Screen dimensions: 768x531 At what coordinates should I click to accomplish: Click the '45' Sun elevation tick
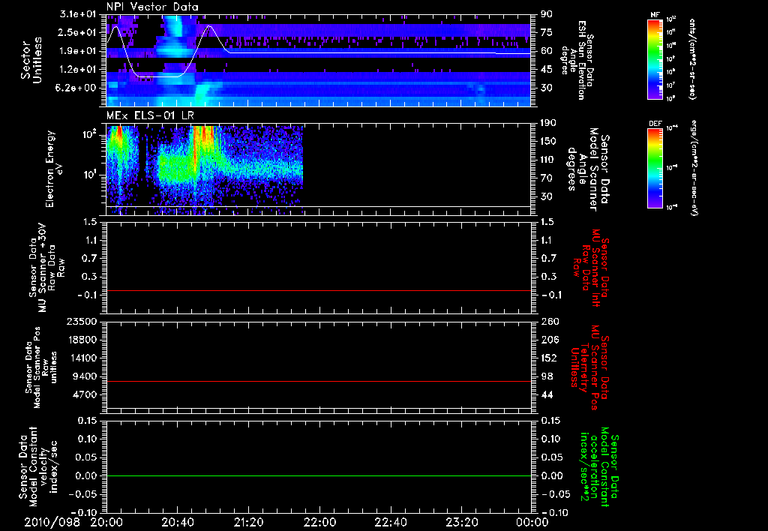pos(547,70)
